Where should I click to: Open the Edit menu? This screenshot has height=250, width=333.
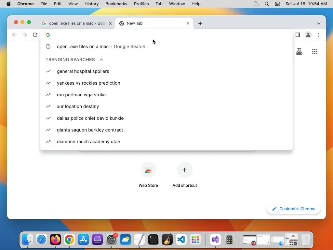[58, 4]
